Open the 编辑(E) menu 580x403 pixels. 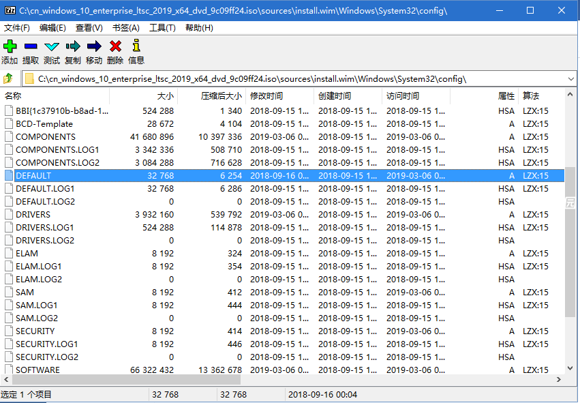[x=52, y=28]
